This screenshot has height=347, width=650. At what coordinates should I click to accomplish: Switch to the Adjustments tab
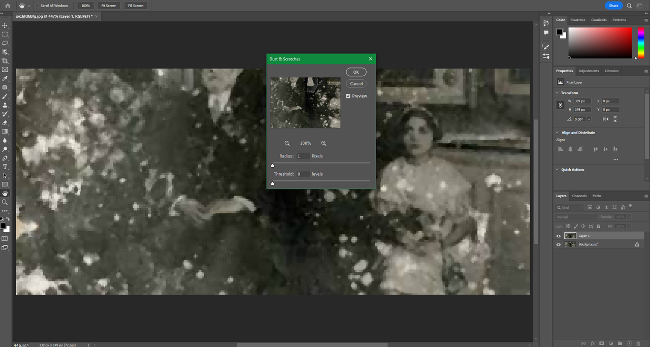589,71
